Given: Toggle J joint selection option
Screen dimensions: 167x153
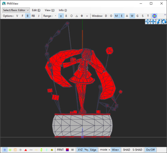Looking at the screenshot, I should [x=39, y=16].
